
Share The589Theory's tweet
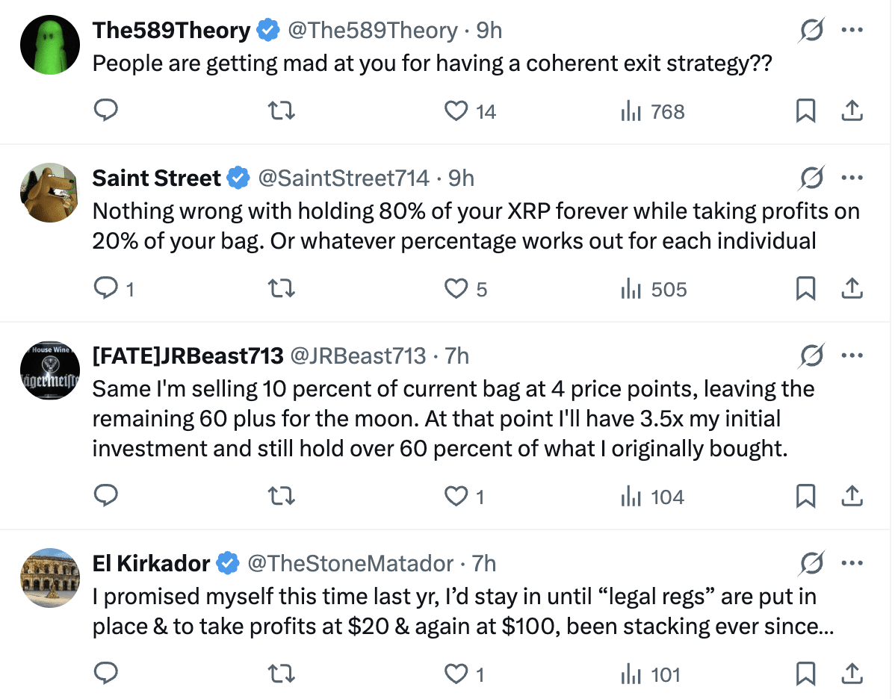coord(852,111)
